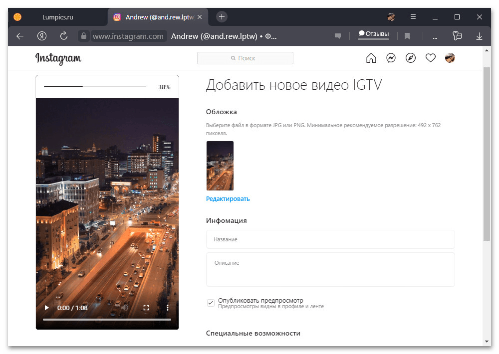Screen dimensions: 499x354
Task: Focus the Описание description text area
Action: [x=330, y=270]
